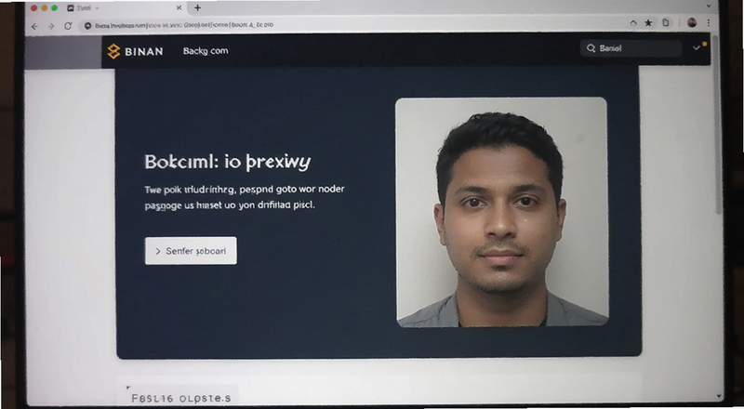Click the Senfer sobcari button
This screenshot has width=744, height=409.
pyautogui.click(x=191, y=251)
